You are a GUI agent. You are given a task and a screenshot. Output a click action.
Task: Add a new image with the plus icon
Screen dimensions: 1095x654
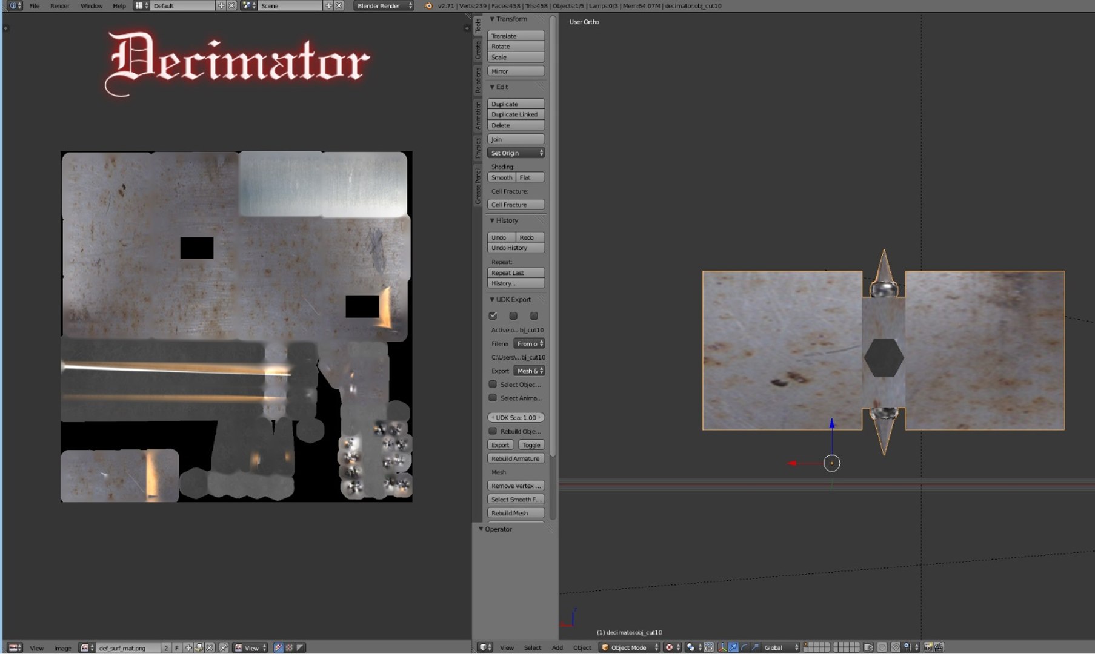click(x=188, y=647)
